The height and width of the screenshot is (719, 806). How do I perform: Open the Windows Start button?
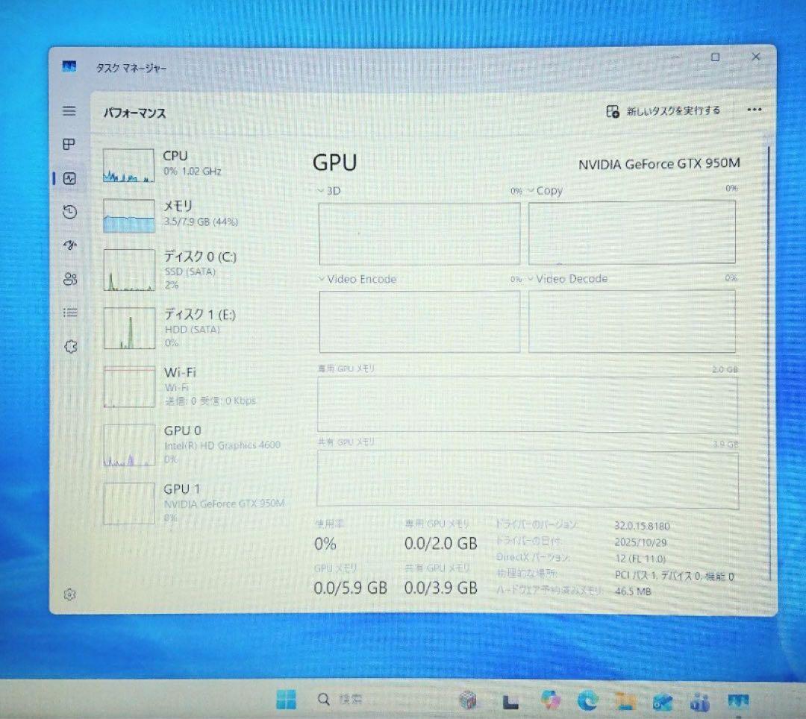pyautogui.click(x=287, y=700)
